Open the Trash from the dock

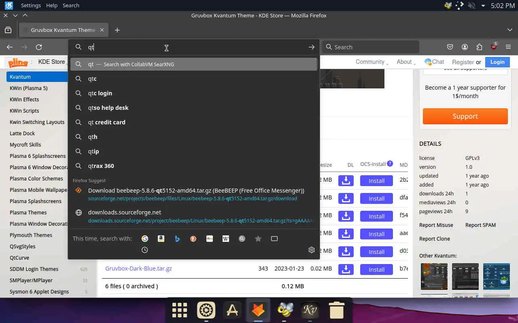click(336, 310)
